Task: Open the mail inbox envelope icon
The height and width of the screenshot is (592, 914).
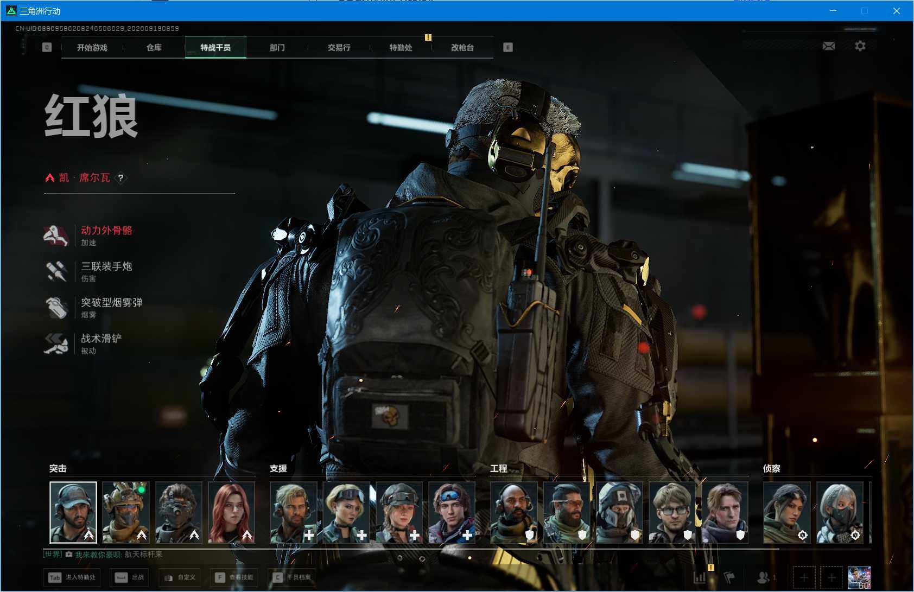Action: coord(829,46)
